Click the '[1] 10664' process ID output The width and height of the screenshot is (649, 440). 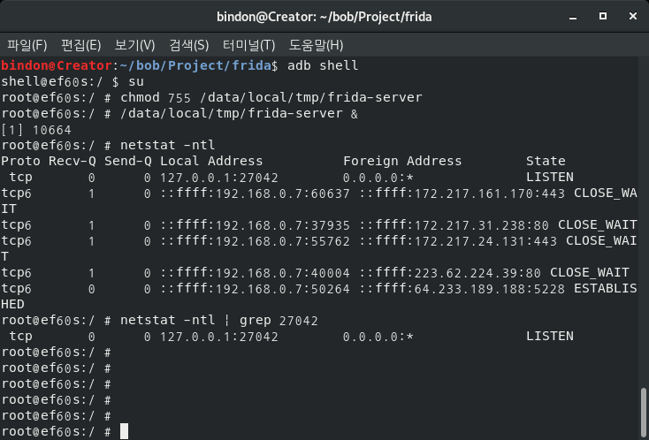(x=35, y=130)
